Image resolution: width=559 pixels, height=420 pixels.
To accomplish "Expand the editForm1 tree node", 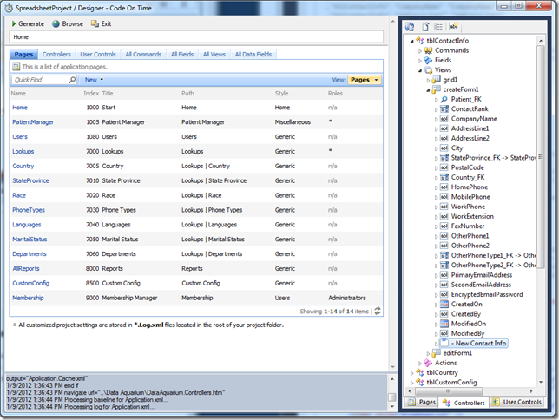I will tap(428, 354).
